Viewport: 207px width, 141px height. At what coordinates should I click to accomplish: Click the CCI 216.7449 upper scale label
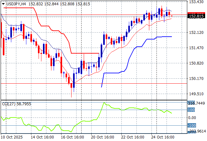[x=197, y=103]
